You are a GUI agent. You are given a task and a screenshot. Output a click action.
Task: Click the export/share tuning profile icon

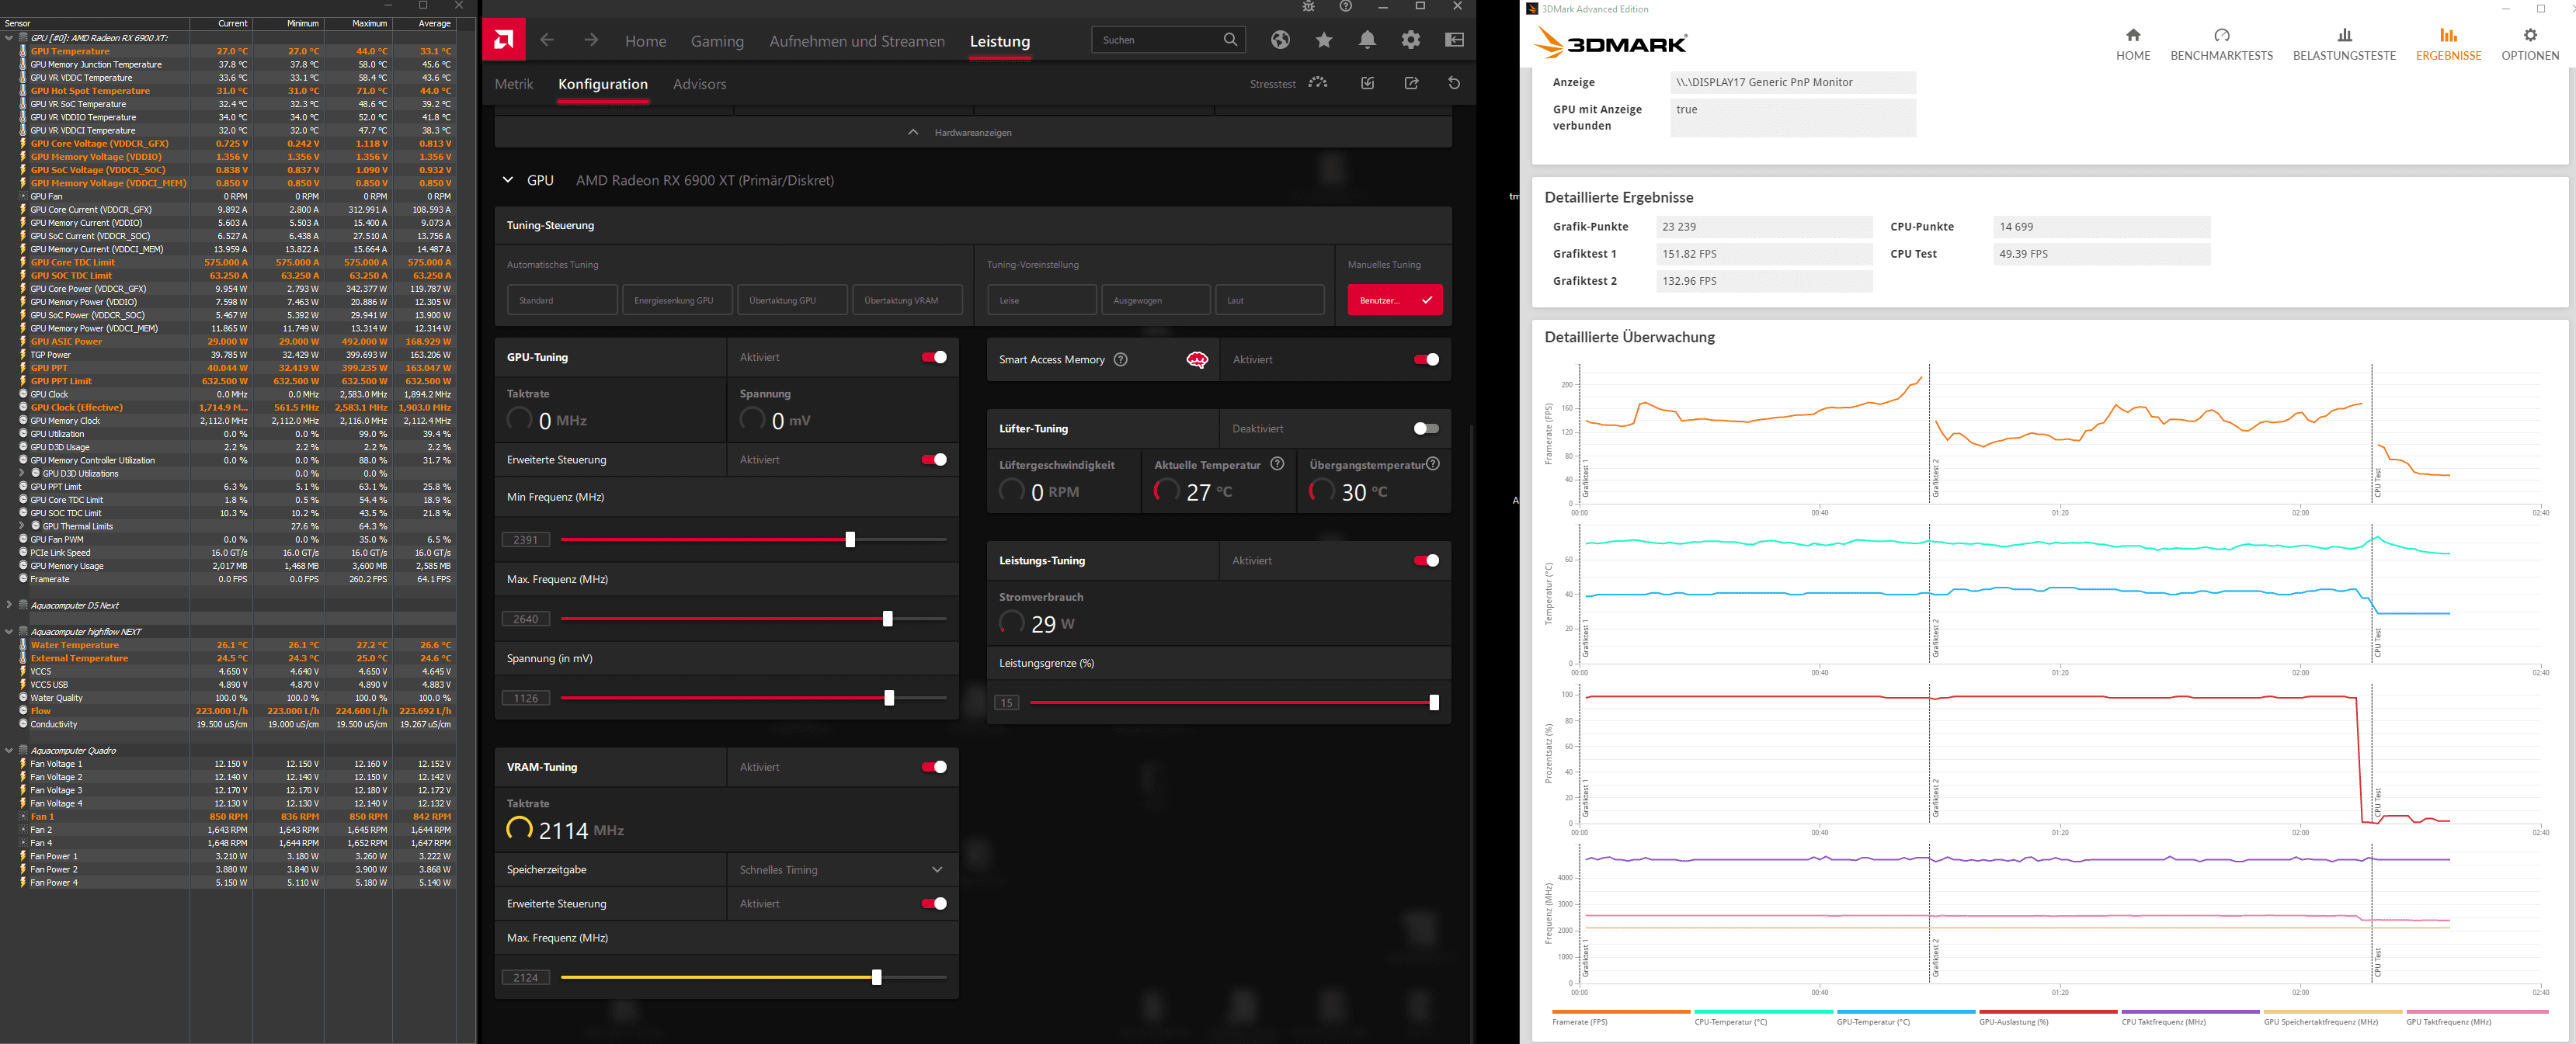[1412, 83]
